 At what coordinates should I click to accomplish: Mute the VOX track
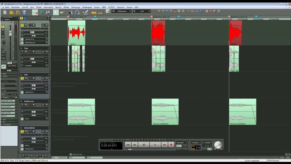[26, 78]
